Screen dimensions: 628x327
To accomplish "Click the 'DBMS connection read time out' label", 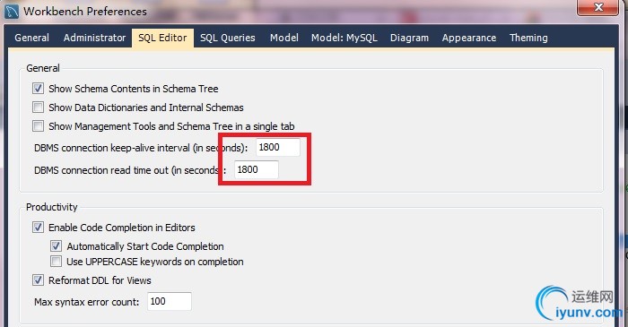I will (130, 170).
